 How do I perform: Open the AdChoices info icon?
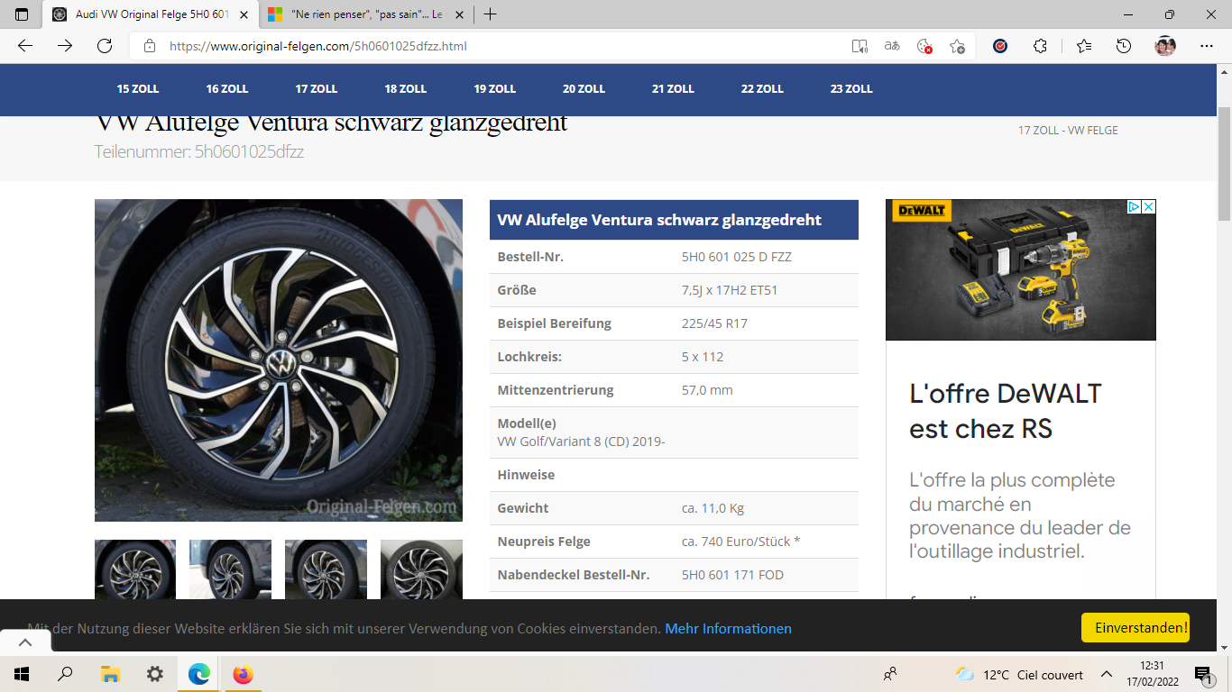click(x=1135, y=206)
